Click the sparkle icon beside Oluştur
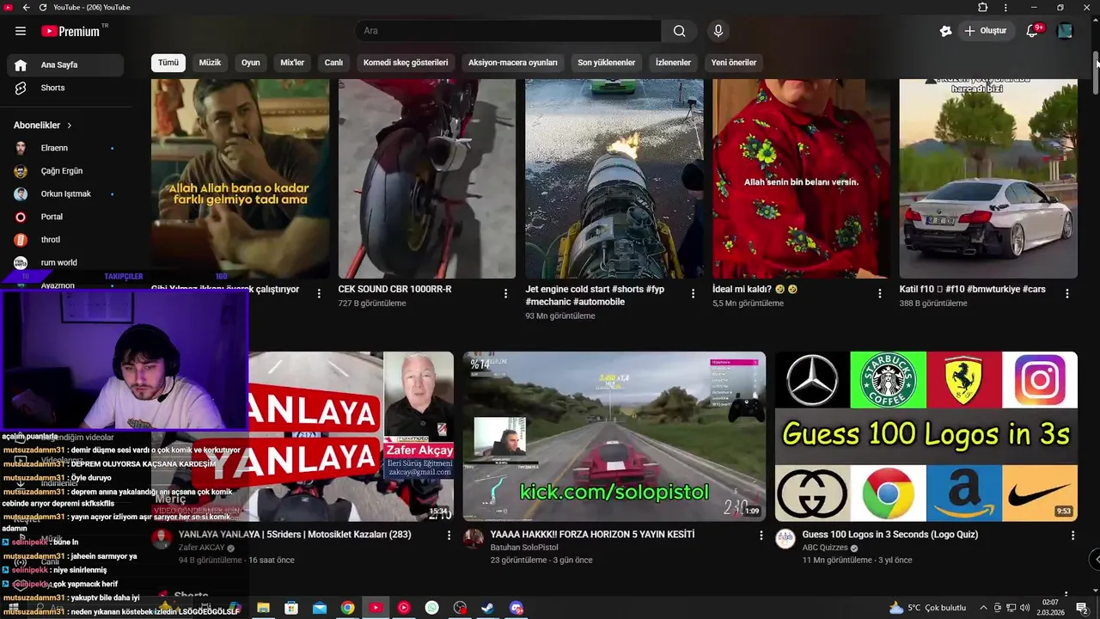 (x=945, y=31)
